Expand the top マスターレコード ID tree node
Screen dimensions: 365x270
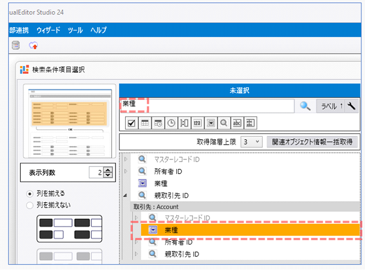(126, 159)
